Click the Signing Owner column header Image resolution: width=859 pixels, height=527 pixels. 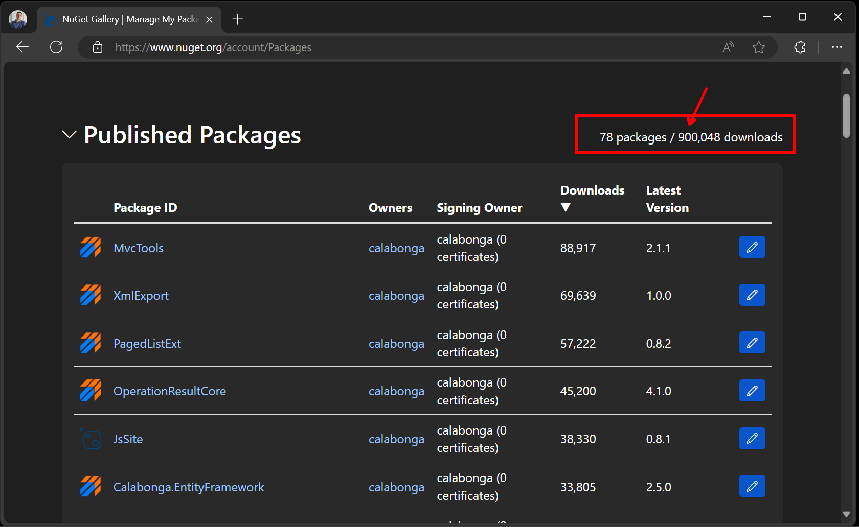point(480,208)
